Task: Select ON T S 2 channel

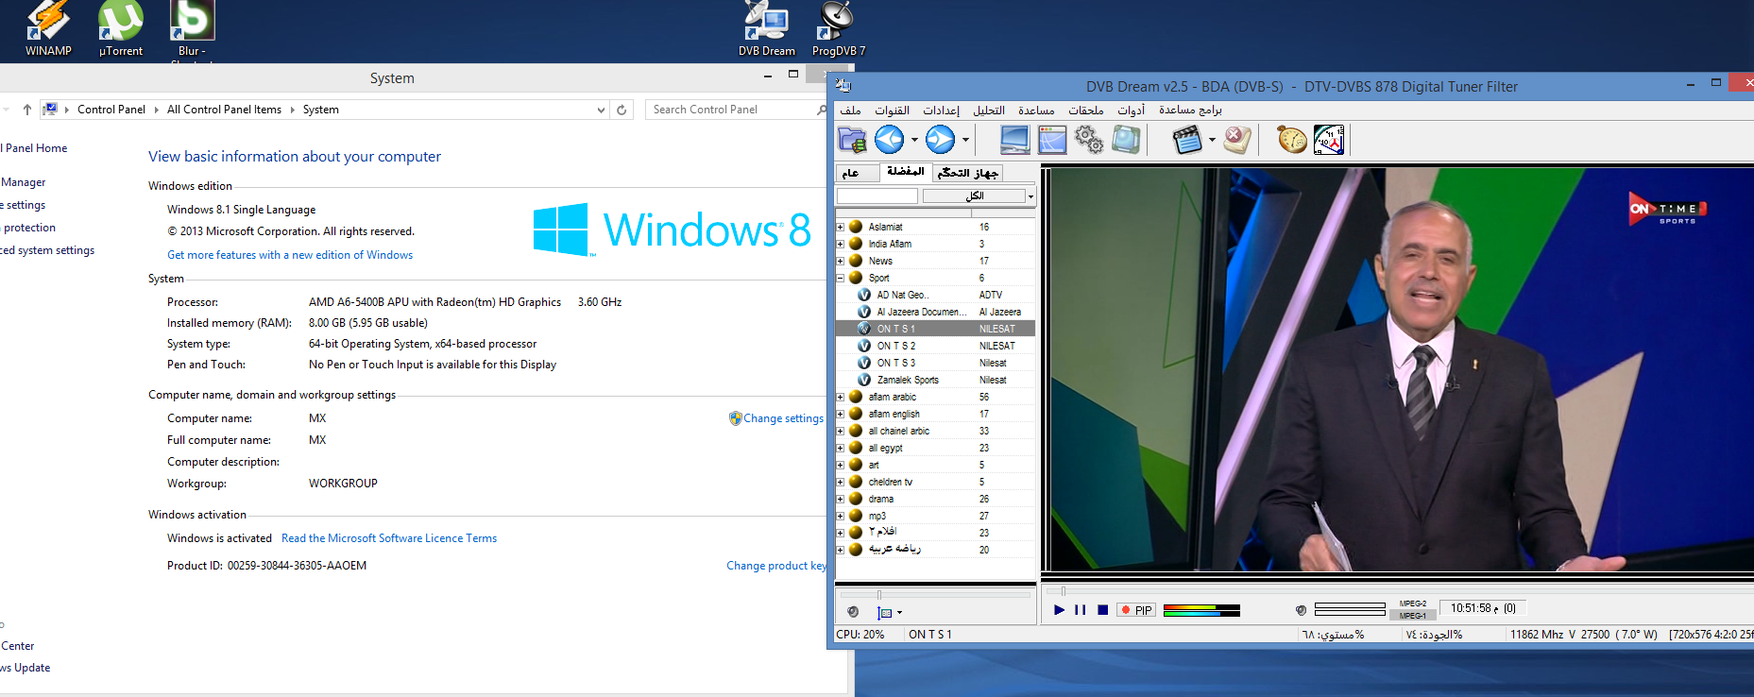Action: [935, 346]
